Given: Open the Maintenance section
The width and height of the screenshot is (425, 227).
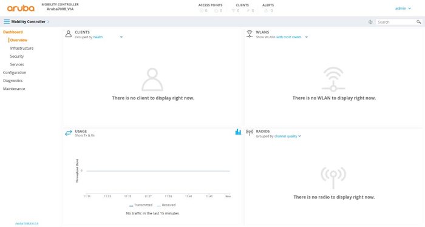Looking at the screenshot, I should 14,89.
